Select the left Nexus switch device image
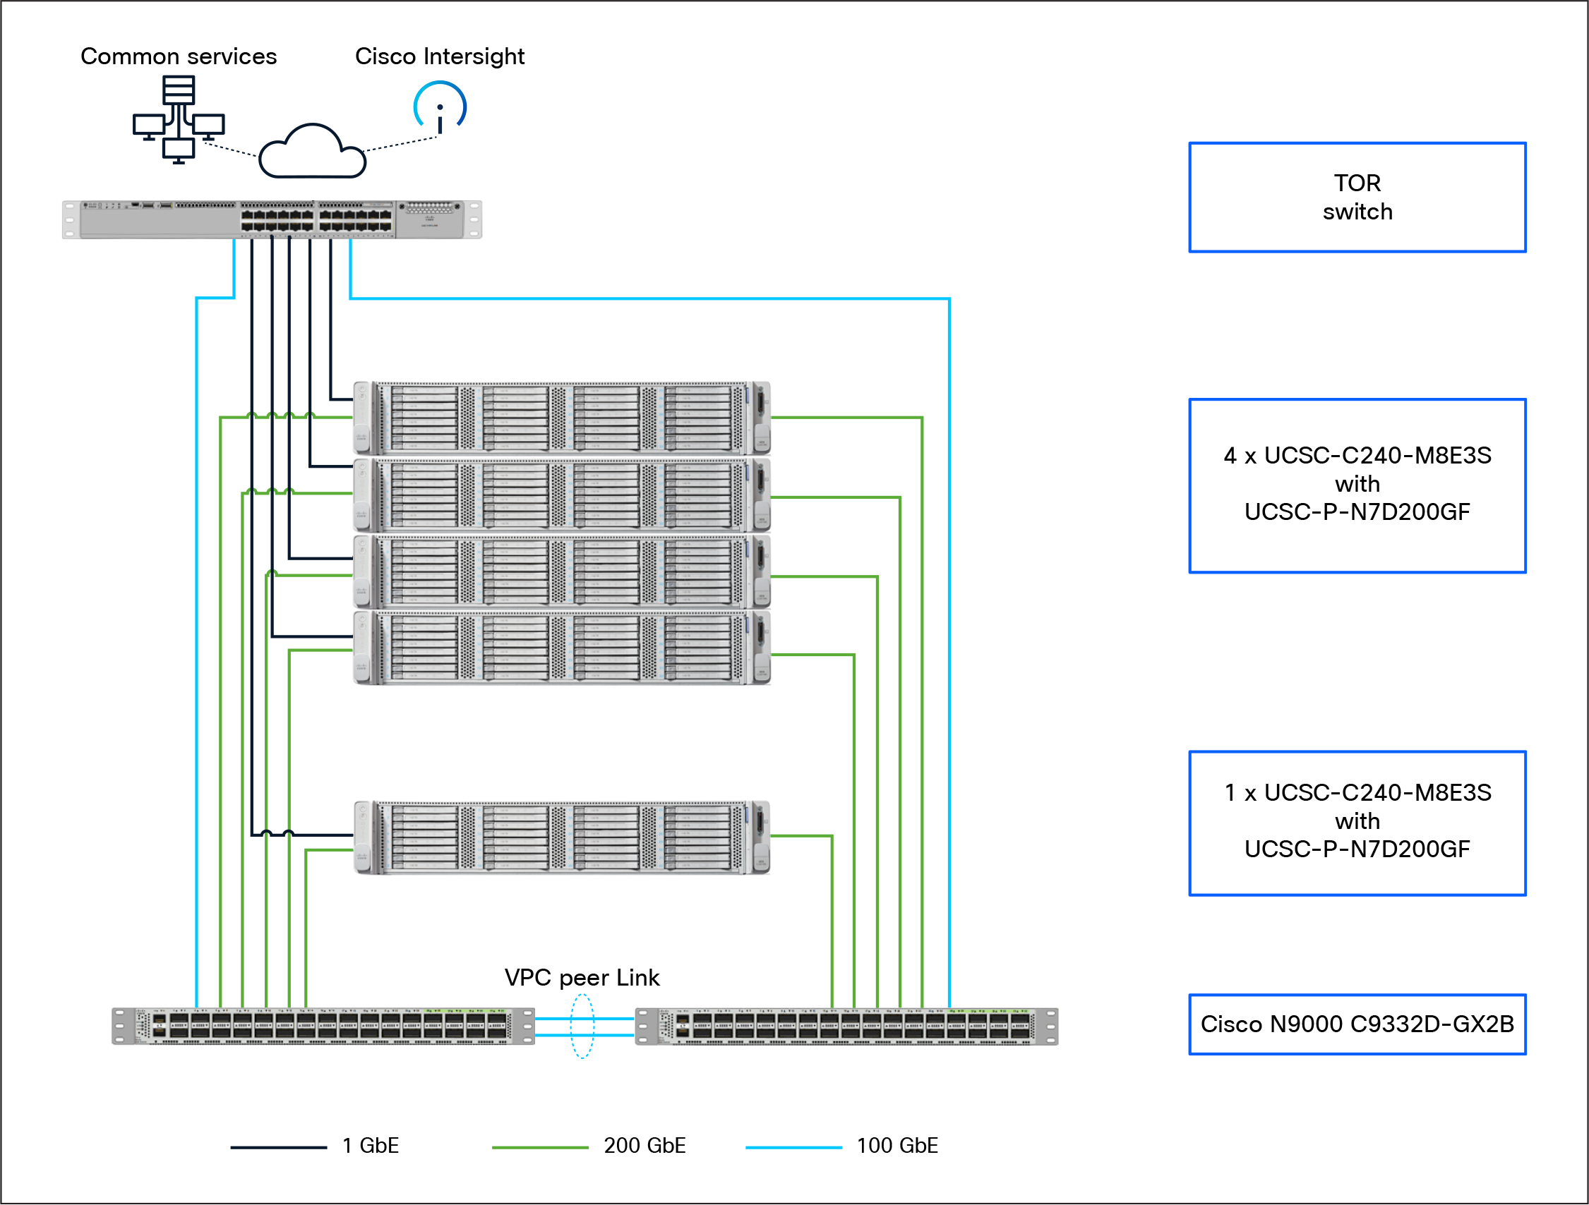 coord(323,1027)
